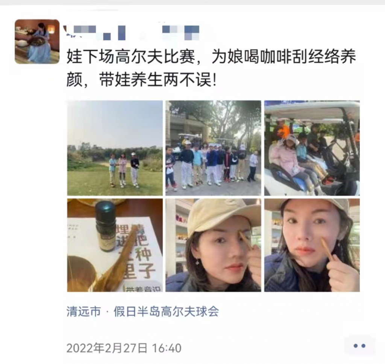This screenshot has width=385, height=364.
Task: Tap the 16:40 post time
Action: [167, 348]
